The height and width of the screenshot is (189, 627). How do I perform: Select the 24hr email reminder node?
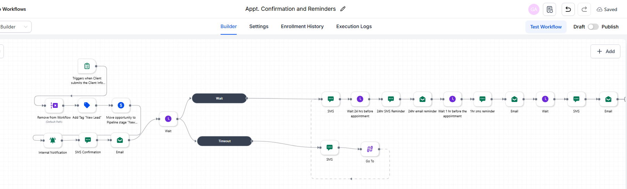pyautogui.click(x=423, y=99)
